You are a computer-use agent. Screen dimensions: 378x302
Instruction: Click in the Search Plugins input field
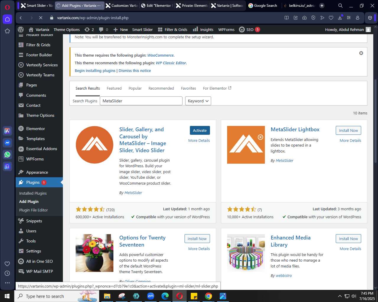pos(141,101)
